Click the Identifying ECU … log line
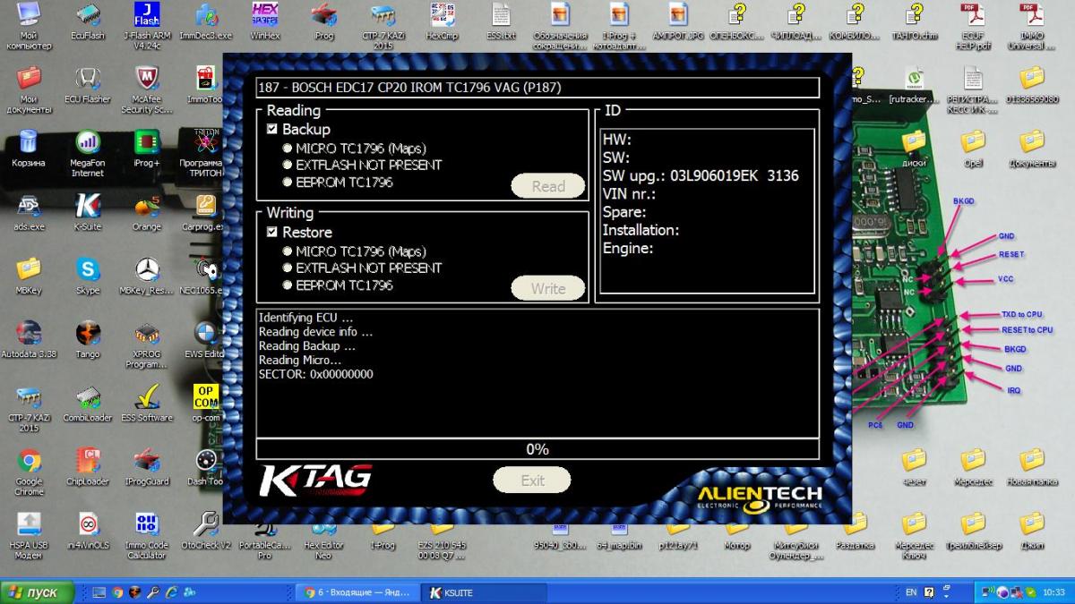 click(x=305, y=318)
